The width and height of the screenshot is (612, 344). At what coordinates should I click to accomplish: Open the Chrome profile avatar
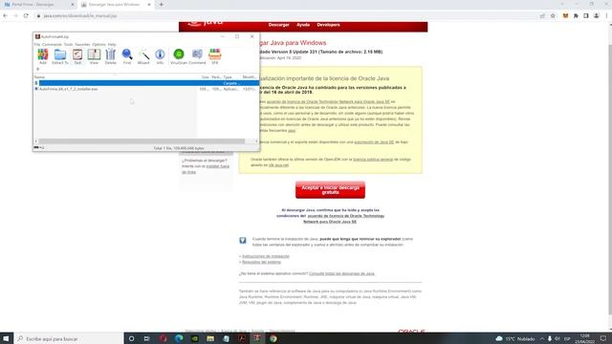597,15
